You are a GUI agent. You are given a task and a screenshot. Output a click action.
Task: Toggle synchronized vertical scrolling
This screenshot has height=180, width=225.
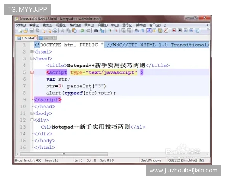(x=123, y=31)
